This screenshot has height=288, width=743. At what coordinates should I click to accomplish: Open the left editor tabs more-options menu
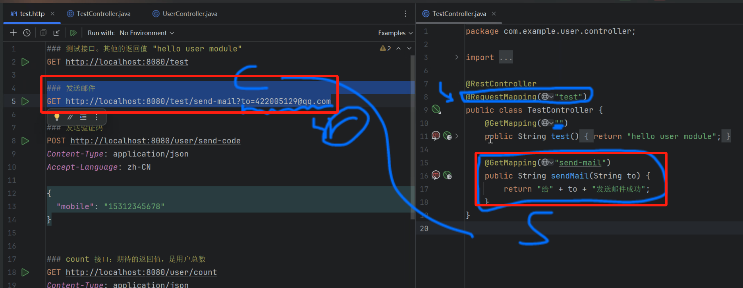pyautogui.click(x=405, y=13)
